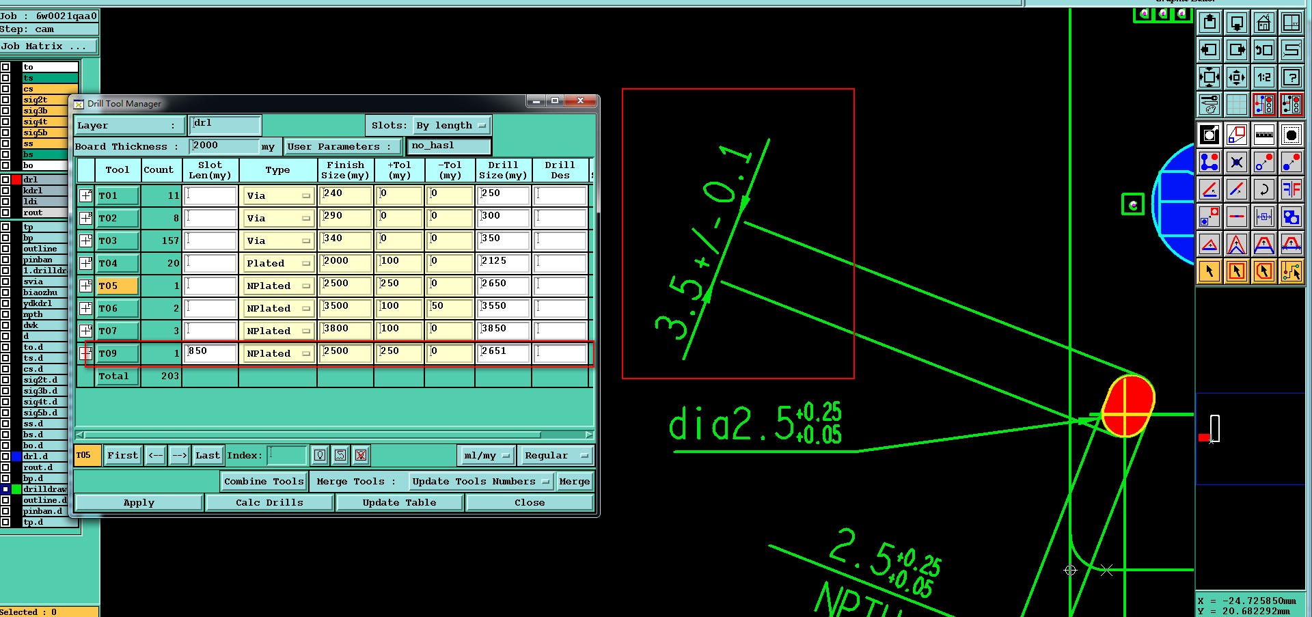Open the Slots By length dropdown
Image resolution: width=1312 pixels, height=617 pixels.
(x=452, y=126)
